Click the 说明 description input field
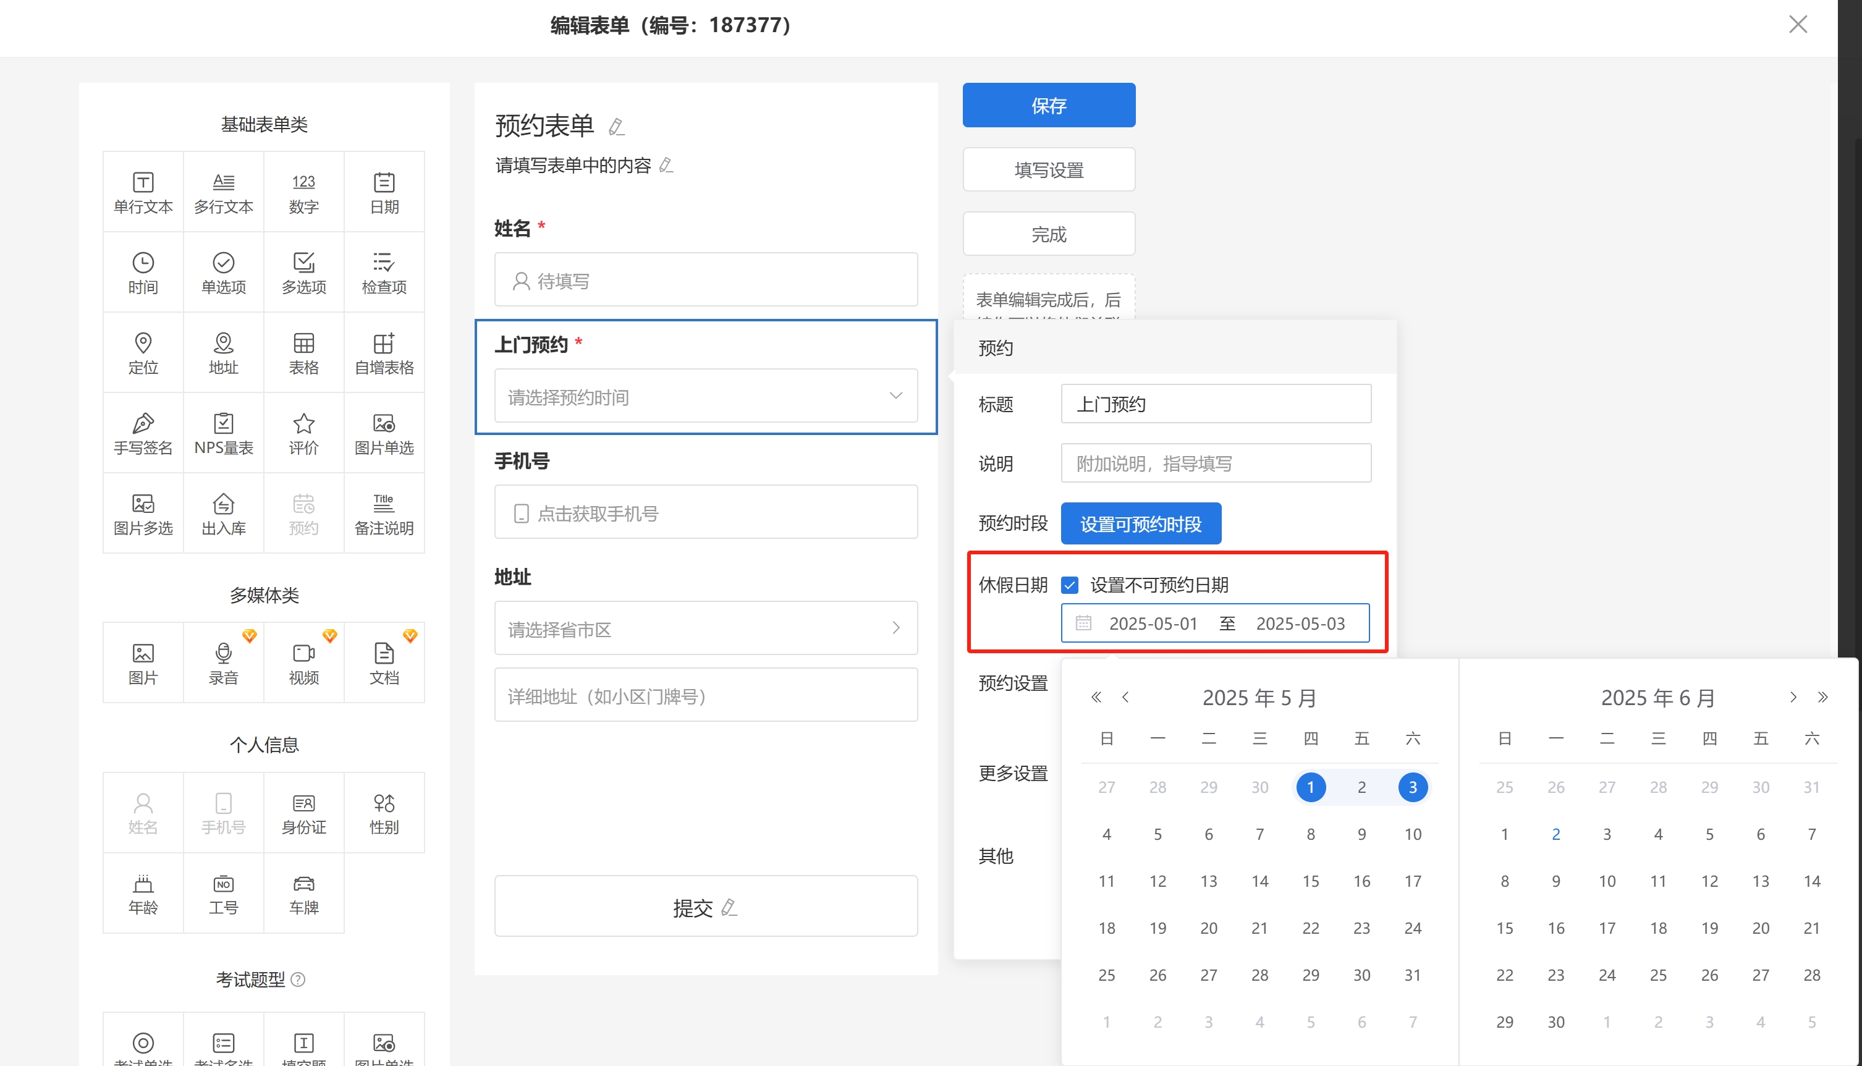Screen dimensions: 1862x1066 [1215, 463]
